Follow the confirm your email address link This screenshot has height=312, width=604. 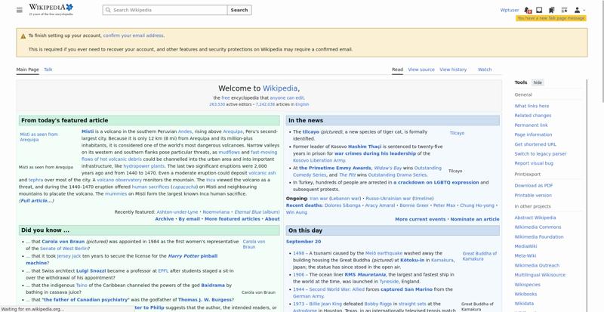(134, 36)
